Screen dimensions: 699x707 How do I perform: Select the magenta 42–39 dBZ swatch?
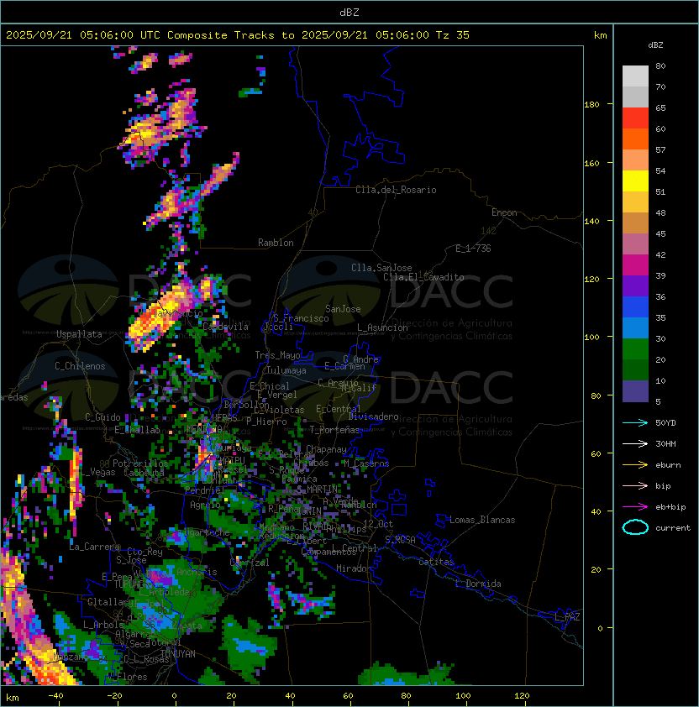[x=635, y=265]
